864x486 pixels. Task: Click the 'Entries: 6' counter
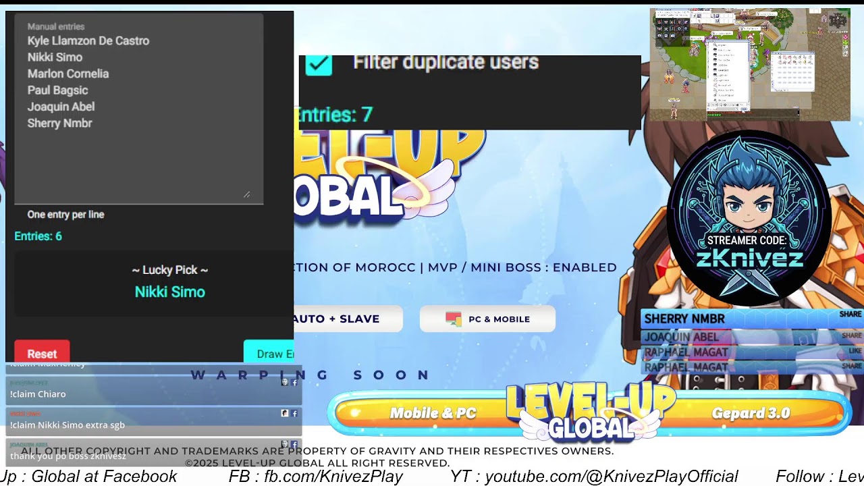(38, 236)
